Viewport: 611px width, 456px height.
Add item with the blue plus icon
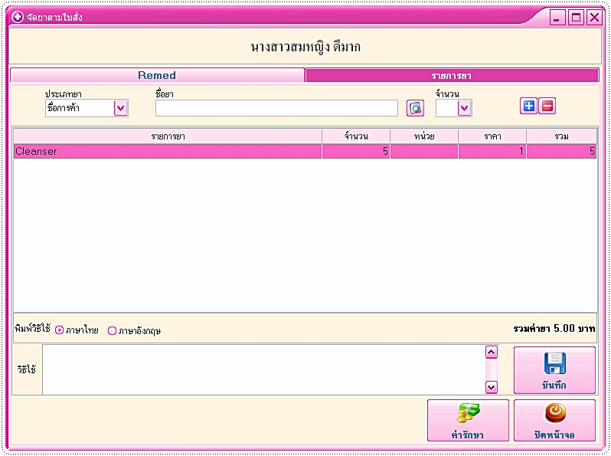pyautogui.click(x=528, y=106)
